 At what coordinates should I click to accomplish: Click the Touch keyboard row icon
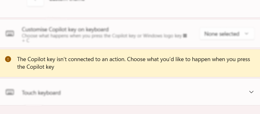[10, 92]
